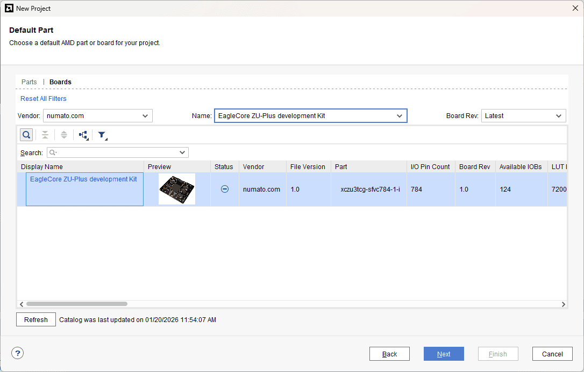
Task: Switch to the Parts tab
Action: pyautogui.click(x=29, y=82)
